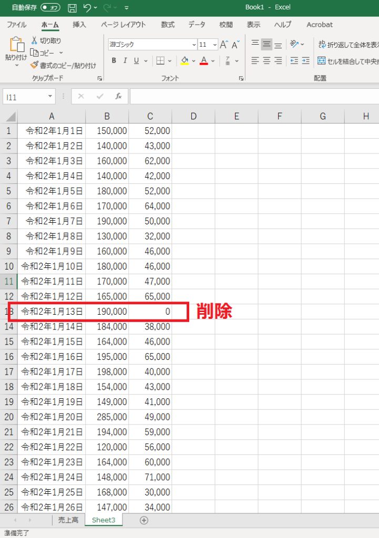Click the Cut (切り取り) scissors icon

click(x=35, y=40)
